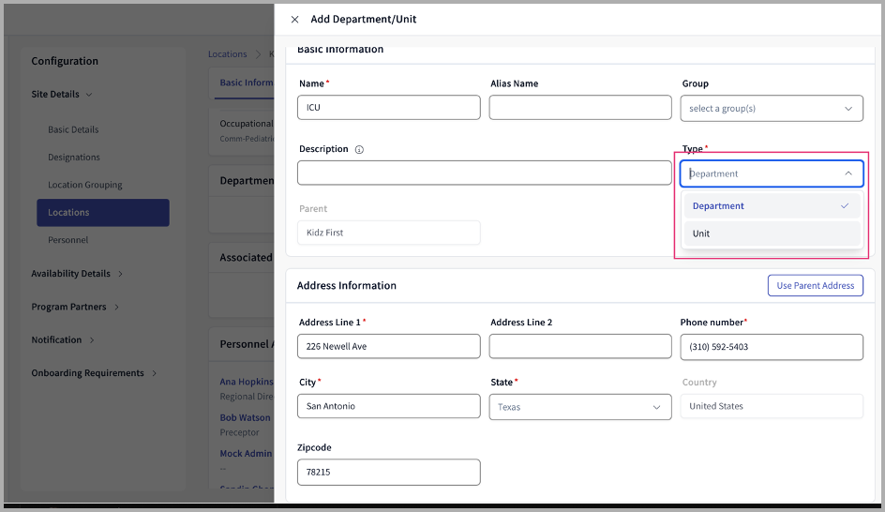Click the Phone number field
The width and height of the screenshot is (885, 512).
tap(771, 347)
